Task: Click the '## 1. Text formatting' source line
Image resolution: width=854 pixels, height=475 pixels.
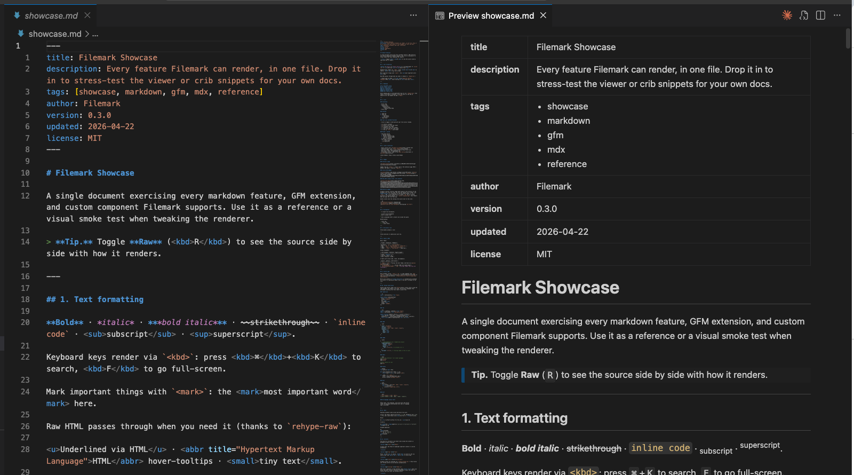Action: (95, 299)
